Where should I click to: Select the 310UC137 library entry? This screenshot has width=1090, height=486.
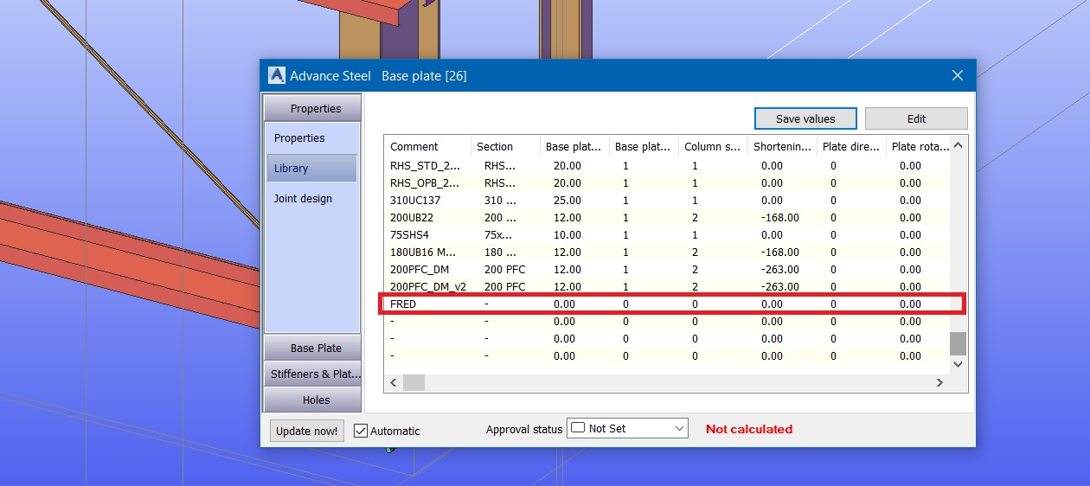click(667, 200)
